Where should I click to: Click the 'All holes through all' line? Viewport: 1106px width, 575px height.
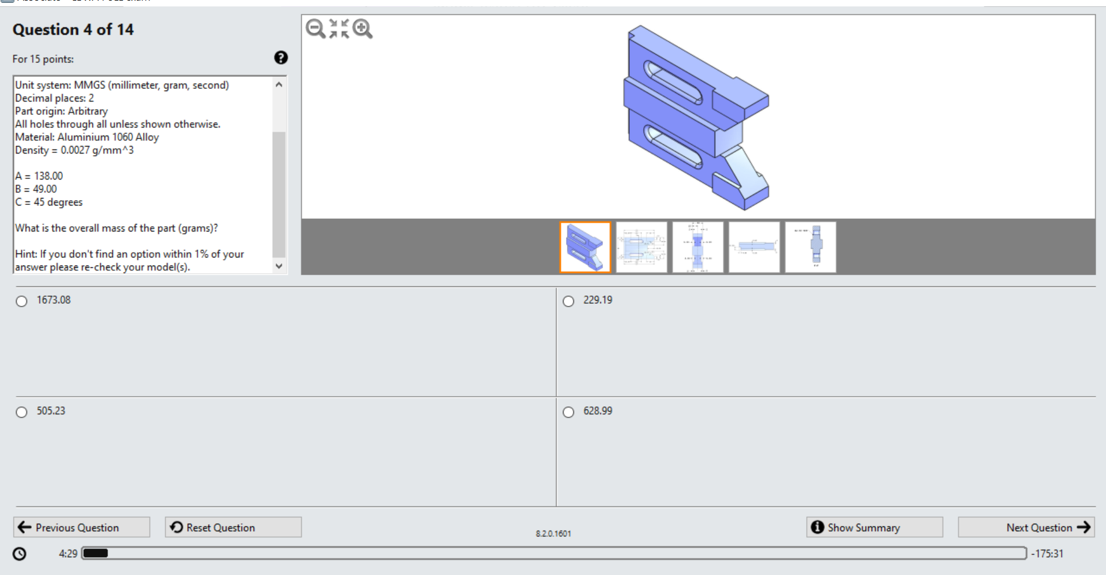click(118, 124)
